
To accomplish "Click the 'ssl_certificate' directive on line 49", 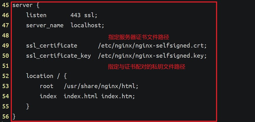I will click(52, 46).
